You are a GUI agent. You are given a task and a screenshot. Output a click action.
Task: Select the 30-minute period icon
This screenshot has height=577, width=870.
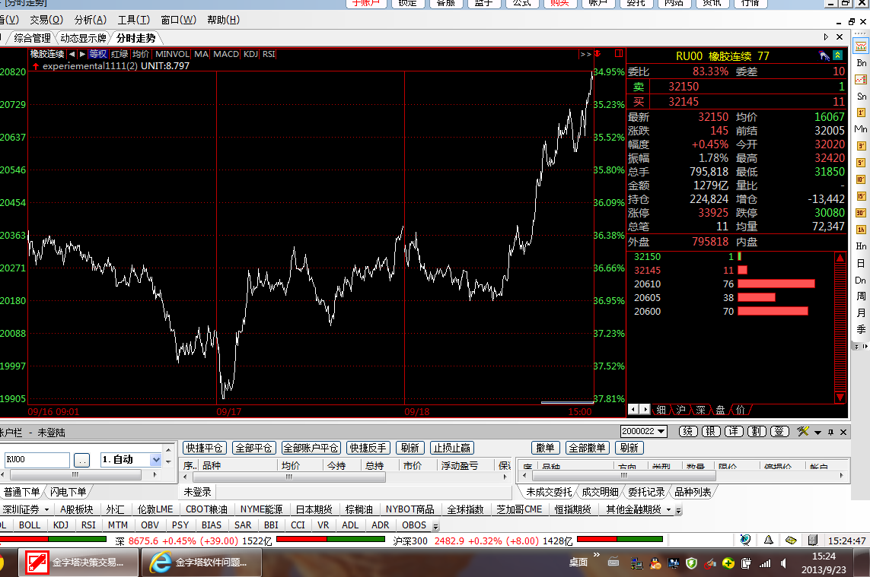861,213
